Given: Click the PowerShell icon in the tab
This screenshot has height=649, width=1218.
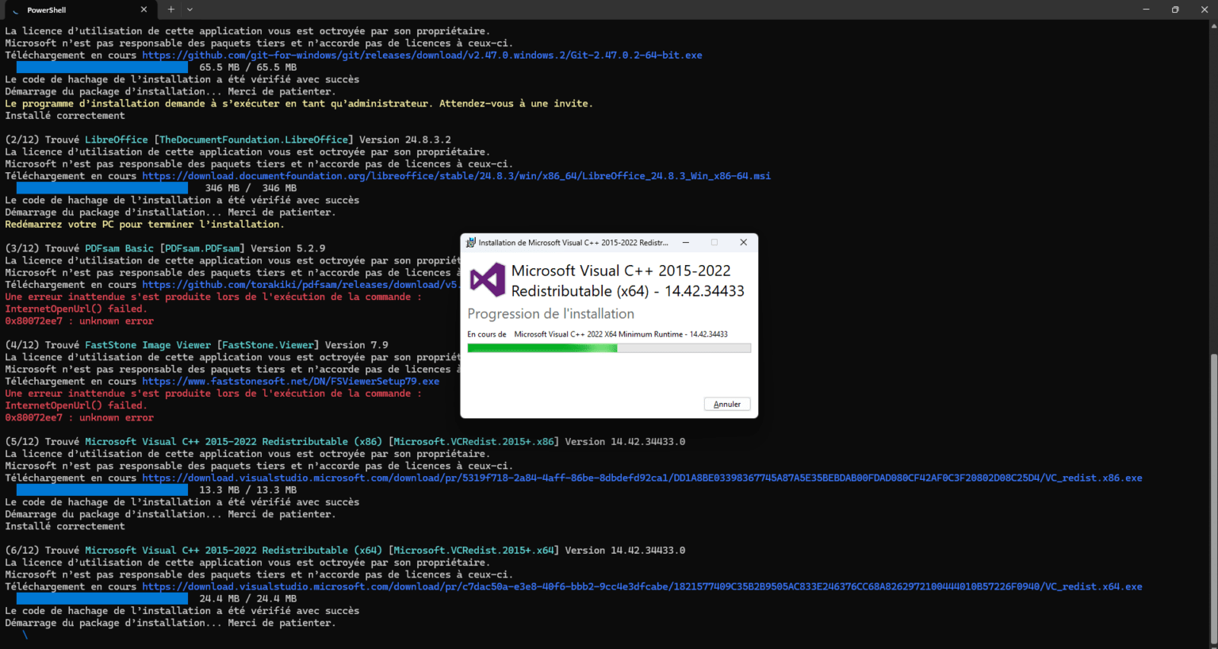Looking at the screenshot, I should point(15,10).
